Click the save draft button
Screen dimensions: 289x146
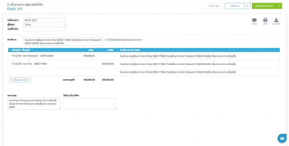(234, 6)
